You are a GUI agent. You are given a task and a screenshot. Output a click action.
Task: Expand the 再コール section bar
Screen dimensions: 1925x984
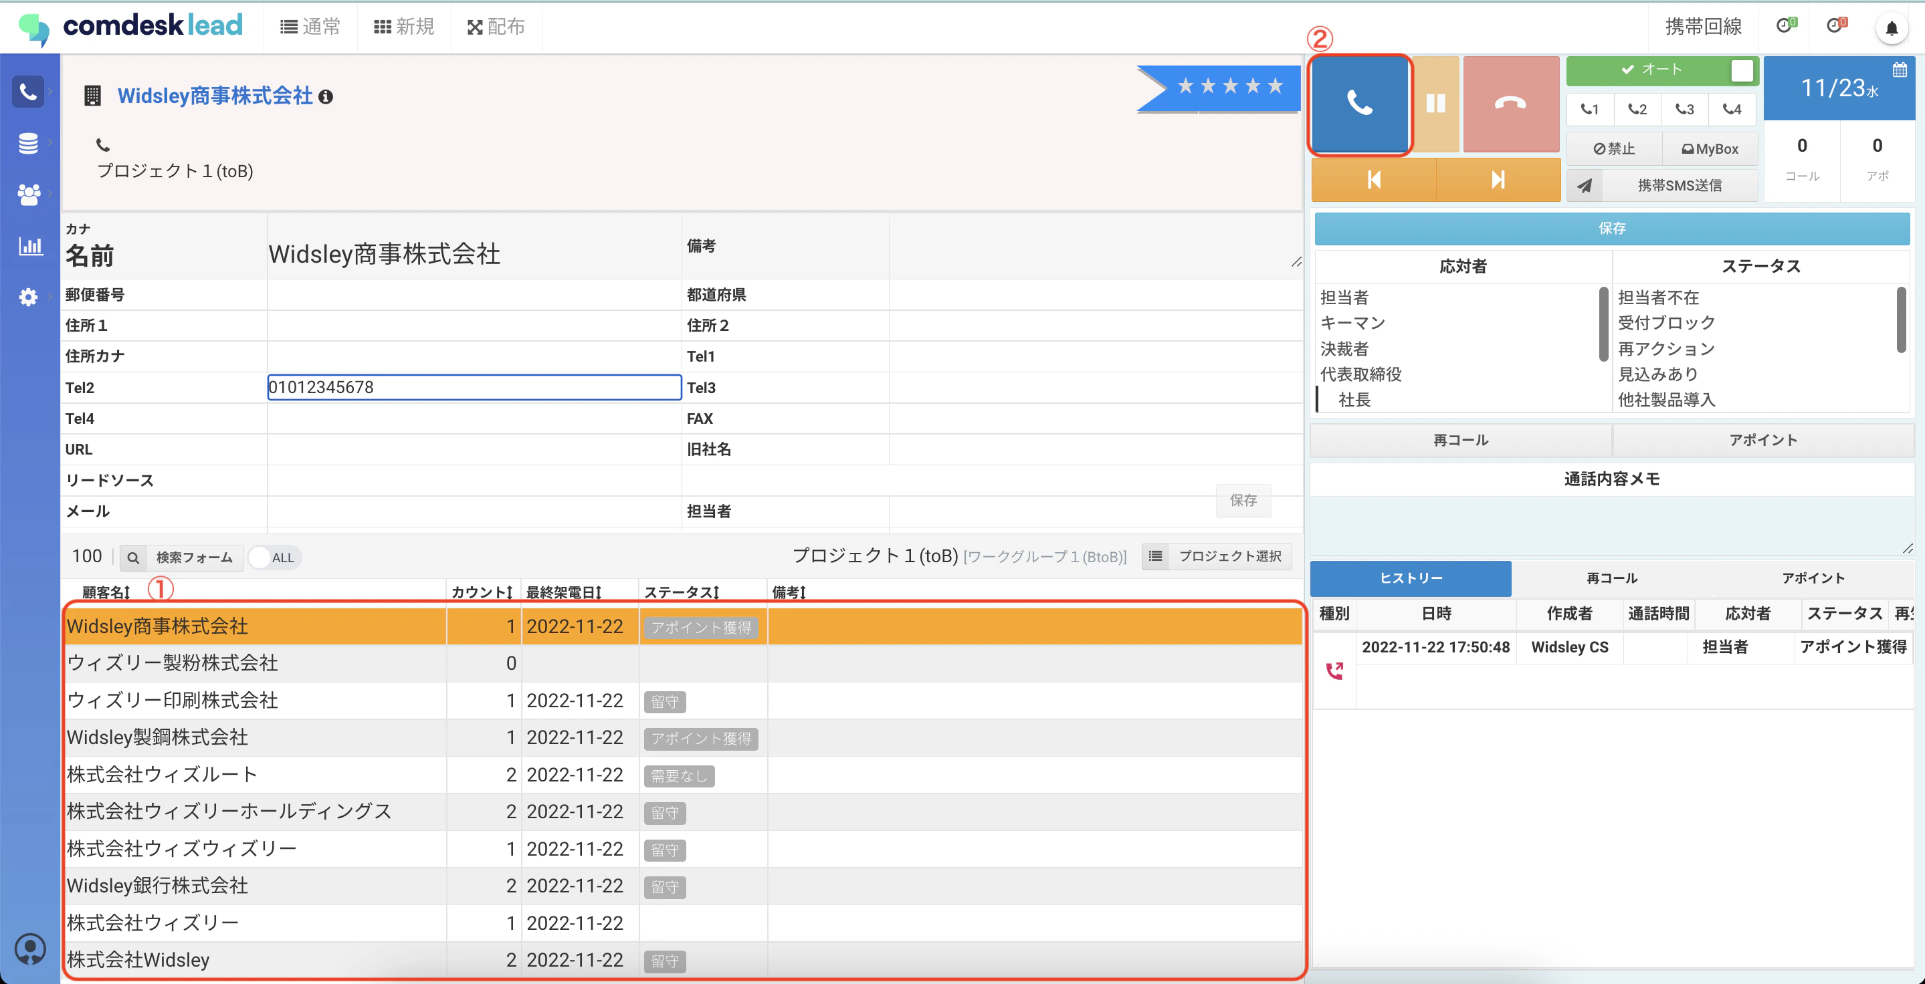[1461, 441]
